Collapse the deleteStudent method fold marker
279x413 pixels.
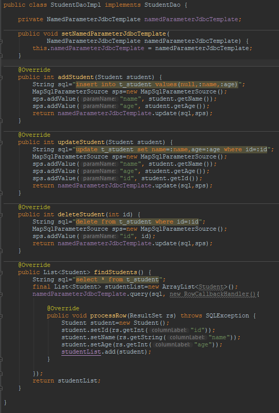tap(1, 215)
